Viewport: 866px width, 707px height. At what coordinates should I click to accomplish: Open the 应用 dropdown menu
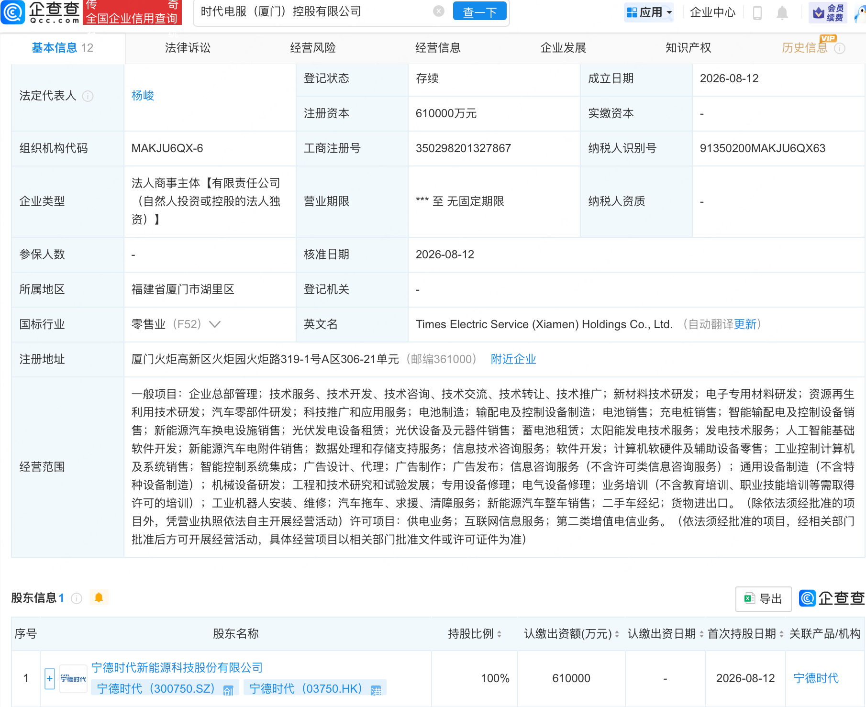point(649,12)
